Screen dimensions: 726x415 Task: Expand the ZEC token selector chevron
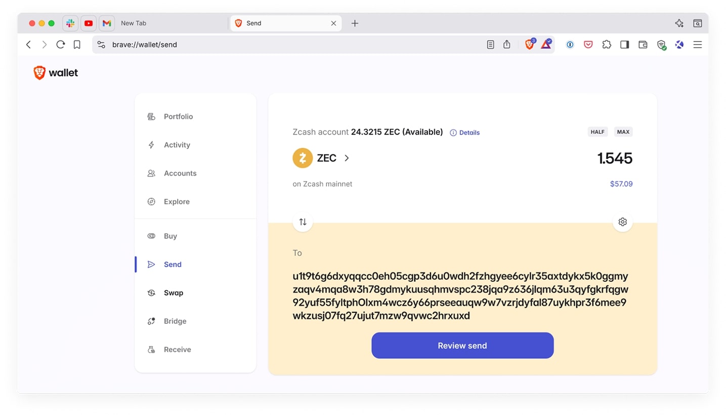pos(347,158)
